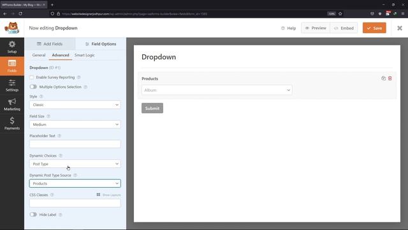The height and width of the screenshot is (230, 408).
Task: Open the Style dropdown showing Classic
Action: [x=75, y=105]
